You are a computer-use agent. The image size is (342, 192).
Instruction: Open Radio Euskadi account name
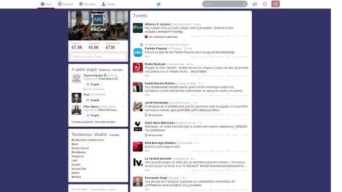tap(155, 64)
